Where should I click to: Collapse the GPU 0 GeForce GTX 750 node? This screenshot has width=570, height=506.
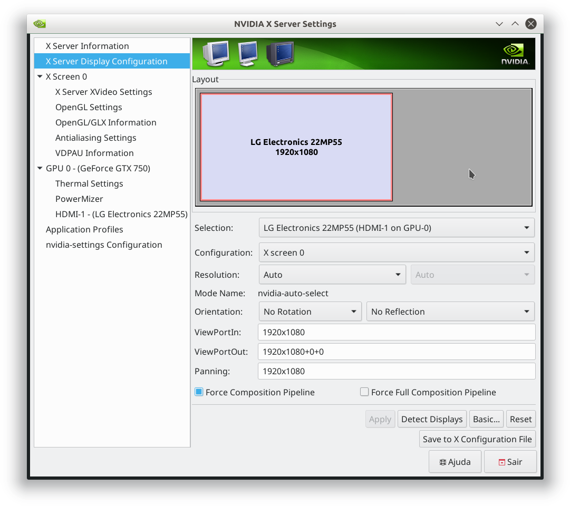tap(40, 168)
